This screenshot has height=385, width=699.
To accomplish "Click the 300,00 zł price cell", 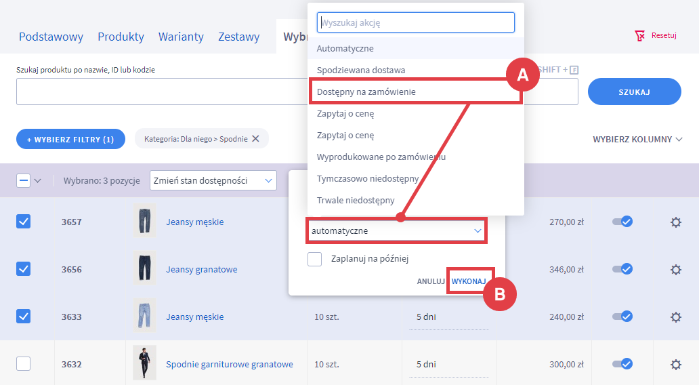I will click(x=566, y=365).
